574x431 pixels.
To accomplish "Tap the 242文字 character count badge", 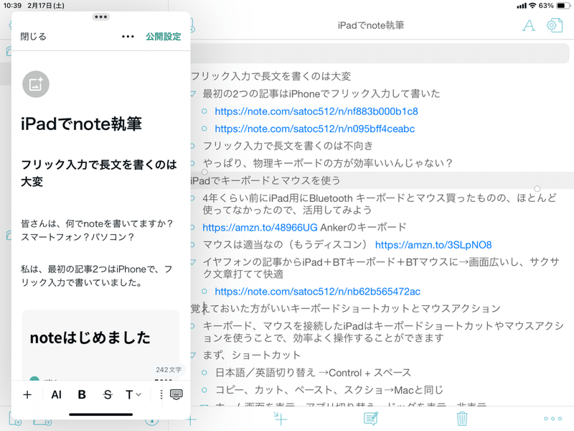I will tap(169, 370).
